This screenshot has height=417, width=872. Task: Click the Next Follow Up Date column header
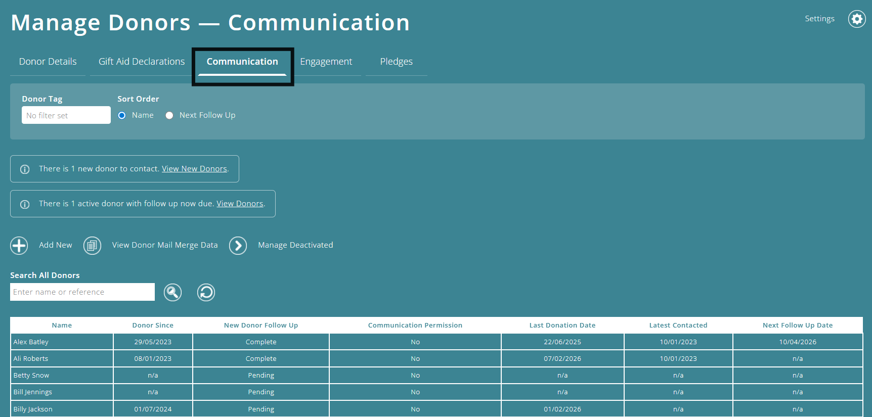(798, 326)
